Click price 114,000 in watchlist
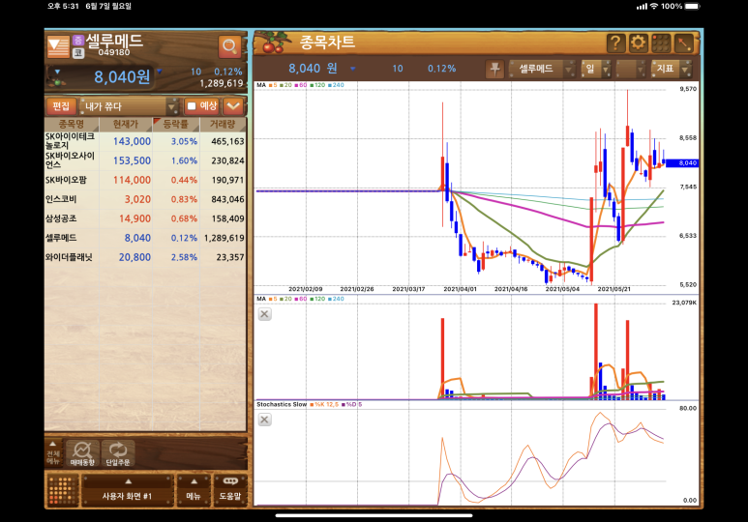748x522 pixels. coord(132,180)
